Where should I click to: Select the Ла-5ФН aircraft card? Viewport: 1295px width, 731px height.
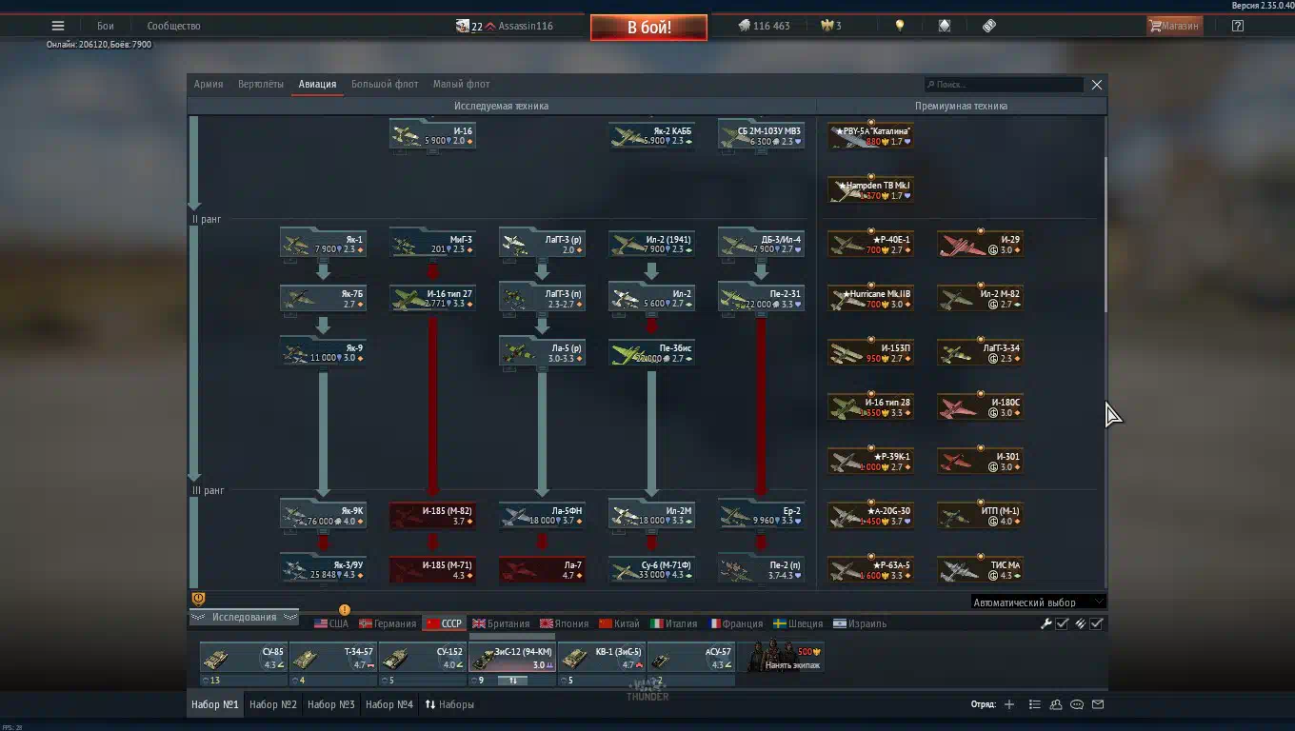coord(542,514)
